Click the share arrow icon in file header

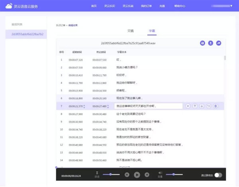tap(219, 43)
